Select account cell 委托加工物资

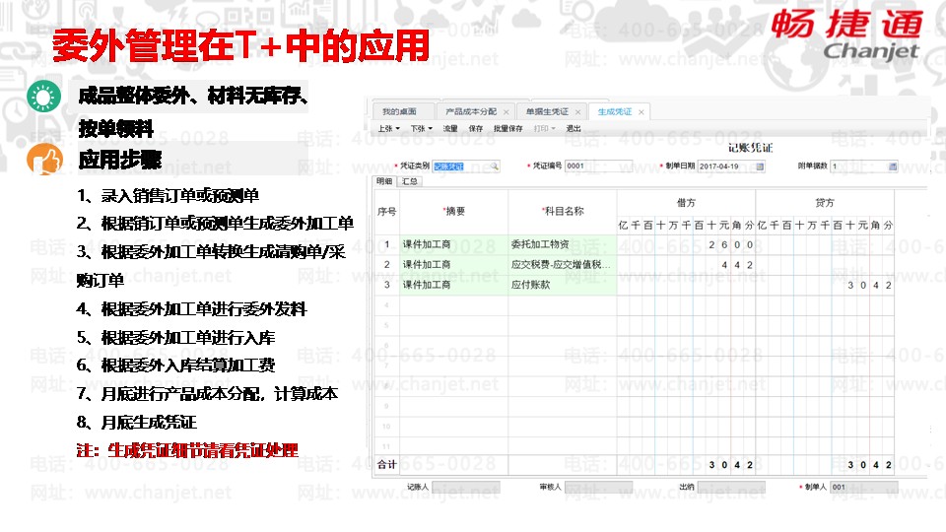[x=563, y=244]
